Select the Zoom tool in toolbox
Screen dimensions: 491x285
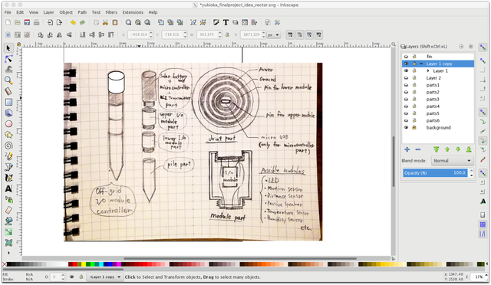pyautogui.click(x=8, y=80)
